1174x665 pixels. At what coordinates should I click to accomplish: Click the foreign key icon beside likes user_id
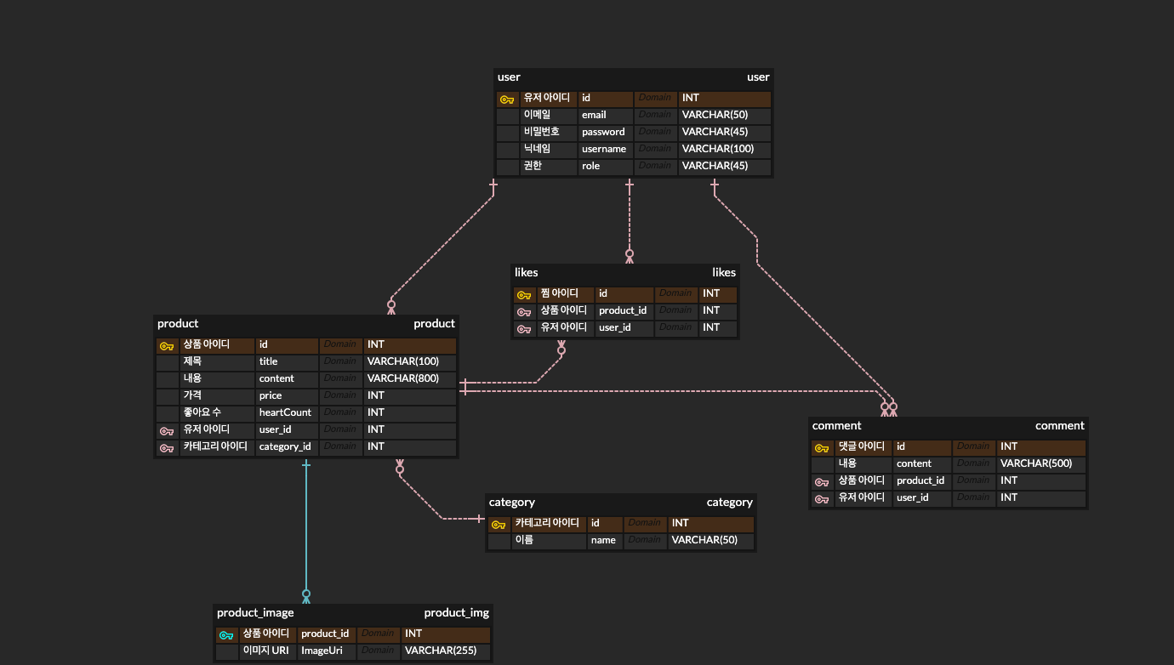click(525, 327)
